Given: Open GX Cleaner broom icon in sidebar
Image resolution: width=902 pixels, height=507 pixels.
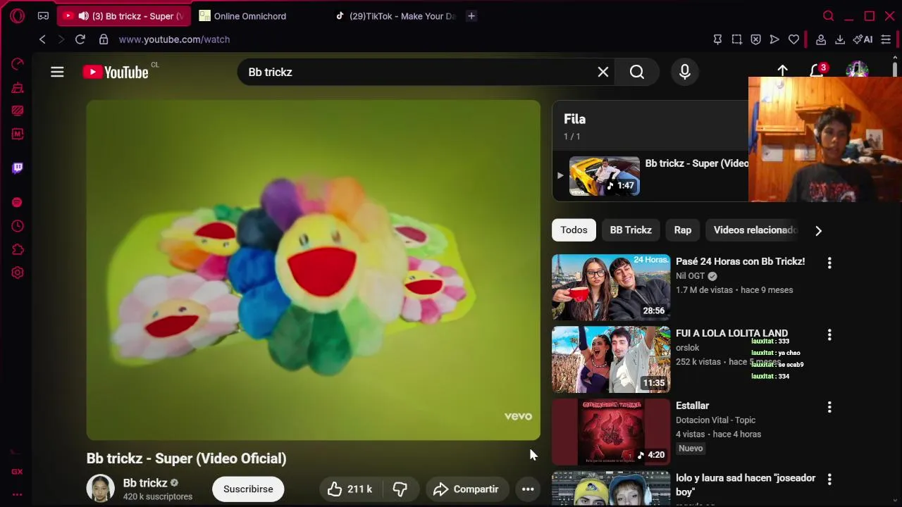Looking at the screenshot, I should coord(18,87).
